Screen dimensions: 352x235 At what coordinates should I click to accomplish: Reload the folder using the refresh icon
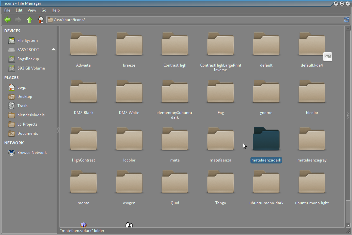point(346,20)
